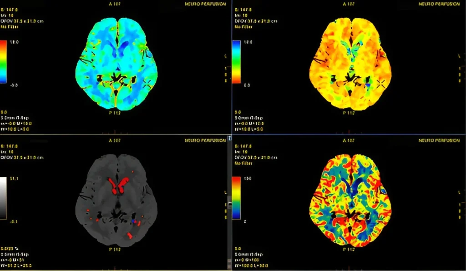Click the blue-to-red color scale in top-right panel

click(236, 62)
